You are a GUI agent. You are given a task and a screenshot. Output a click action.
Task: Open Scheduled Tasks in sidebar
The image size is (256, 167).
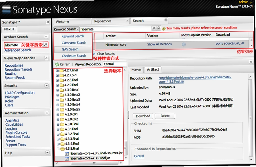pos(18,137)
